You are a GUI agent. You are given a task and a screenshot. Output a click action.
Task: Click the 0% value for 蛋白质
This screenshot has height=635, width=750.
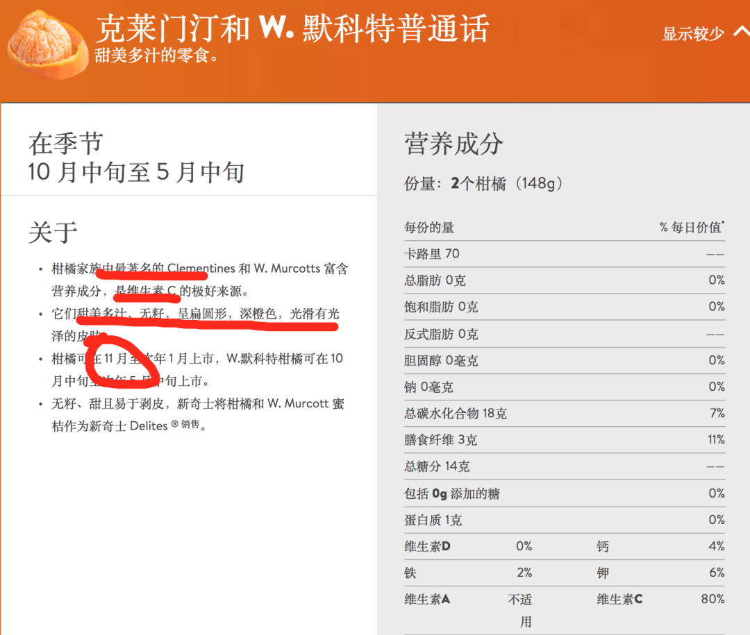717,519
